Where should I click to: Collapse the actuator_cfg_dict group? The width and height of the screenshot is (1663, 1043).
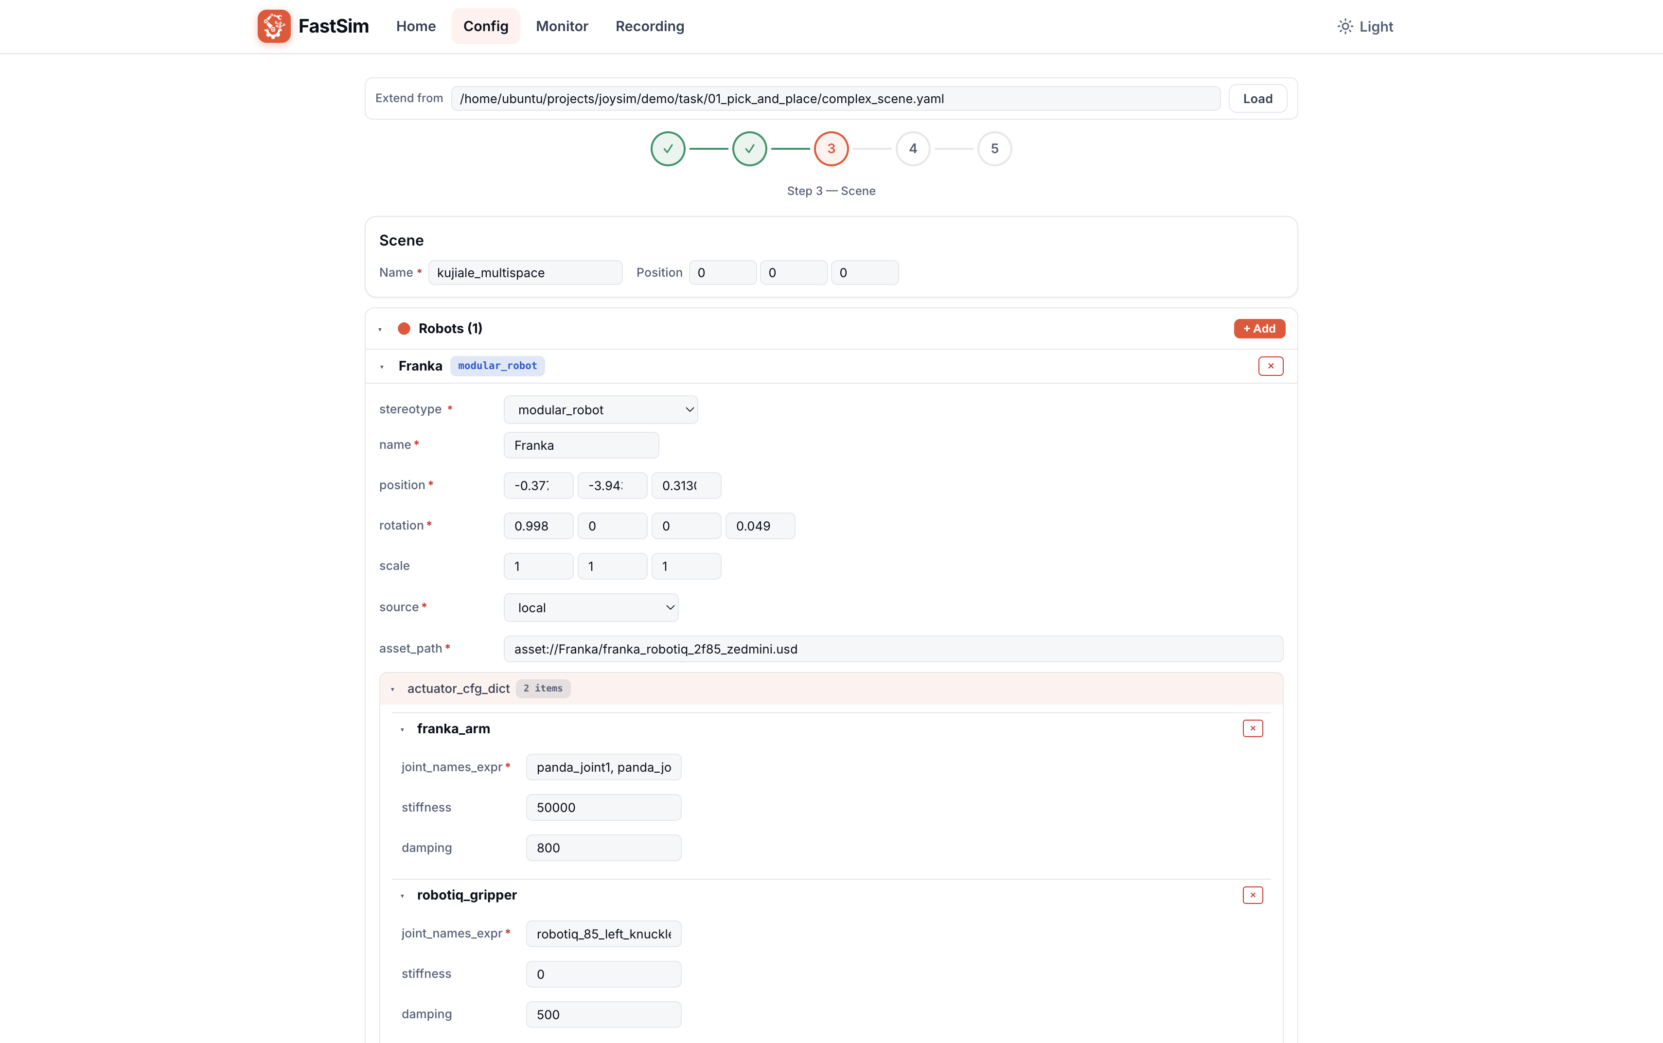pos(393,689)
